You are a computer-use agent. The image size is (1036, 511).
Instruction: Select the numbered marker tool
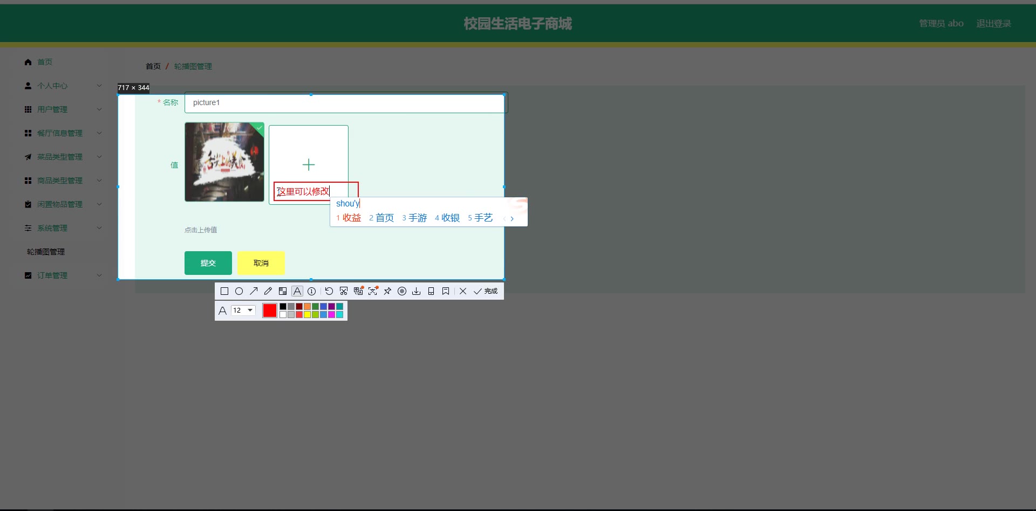click(312, 291)
